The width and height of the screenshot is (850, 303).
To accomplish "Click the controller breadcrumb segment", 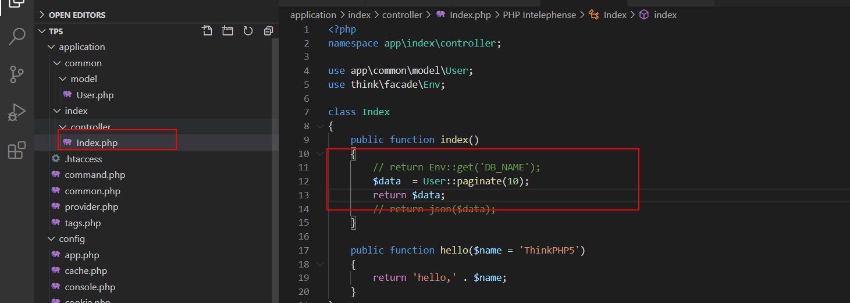I will [403, 15].
